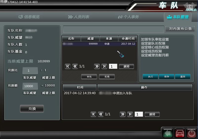Click the green back arrow icon

[168, 133]
